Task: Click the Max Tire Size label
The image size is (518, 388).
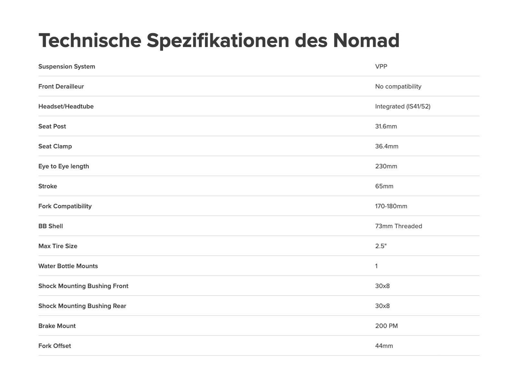Action: point(58,246)
